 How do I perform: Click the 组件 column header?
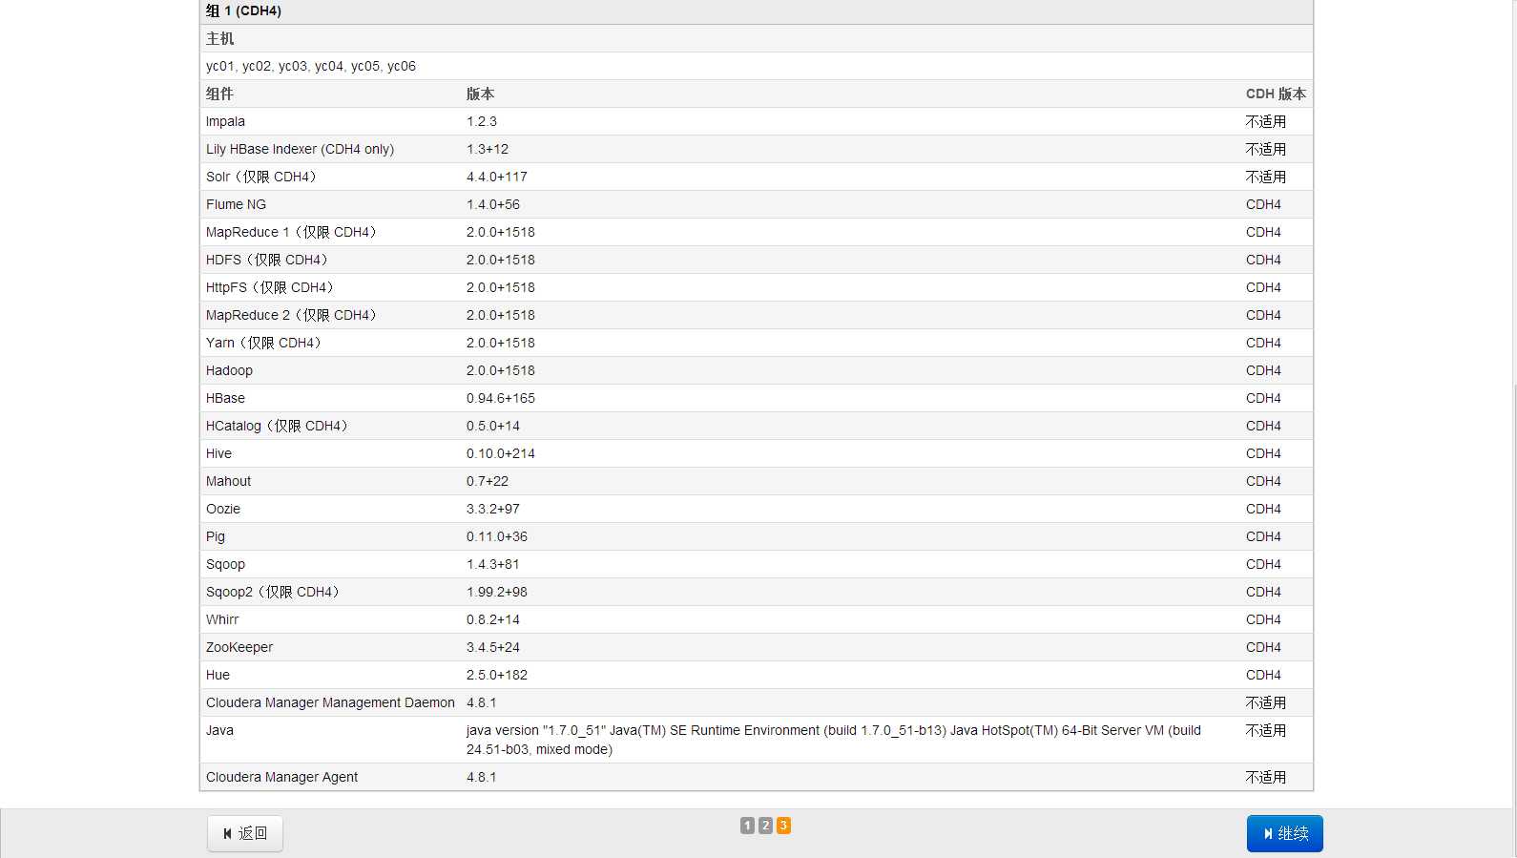(219, 94)
